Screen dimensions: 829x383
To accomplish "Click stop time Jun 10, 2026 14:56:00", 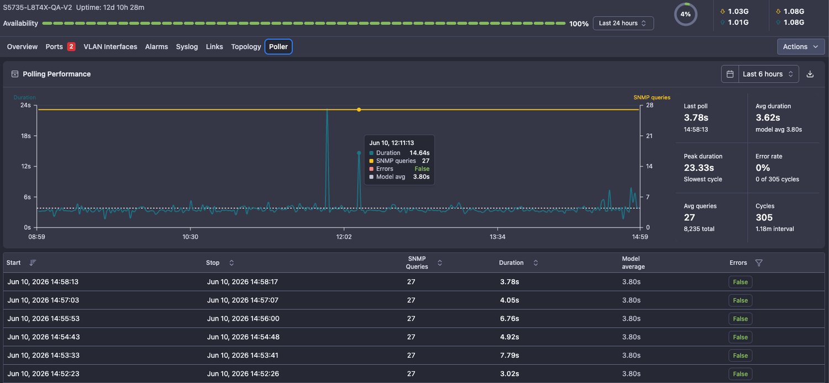I will point(243,318).
